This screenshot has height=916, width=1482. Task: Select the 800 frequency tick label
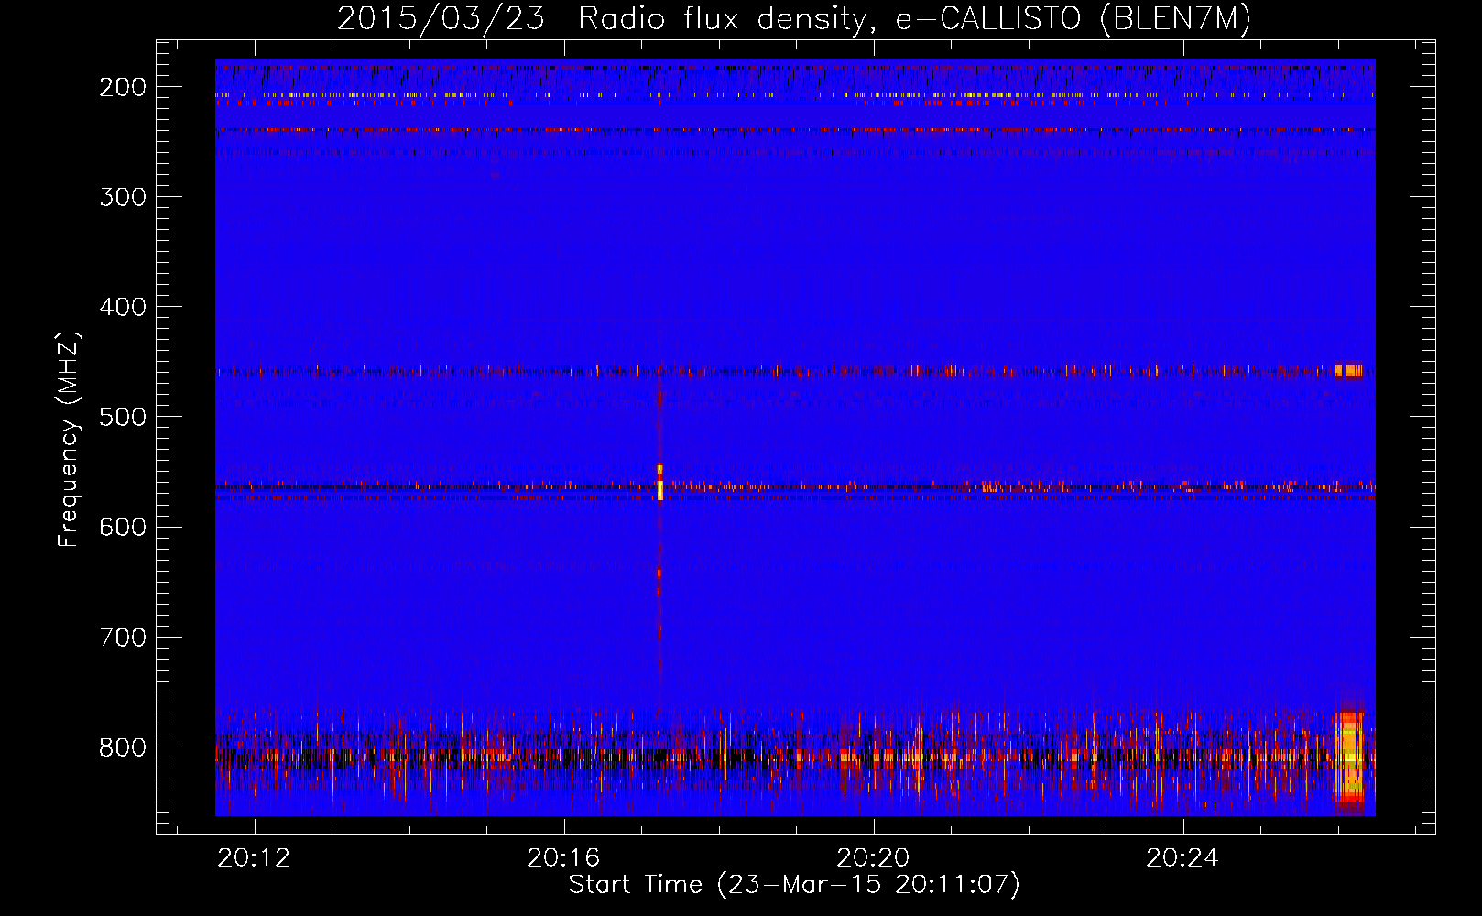coord(123,747)
